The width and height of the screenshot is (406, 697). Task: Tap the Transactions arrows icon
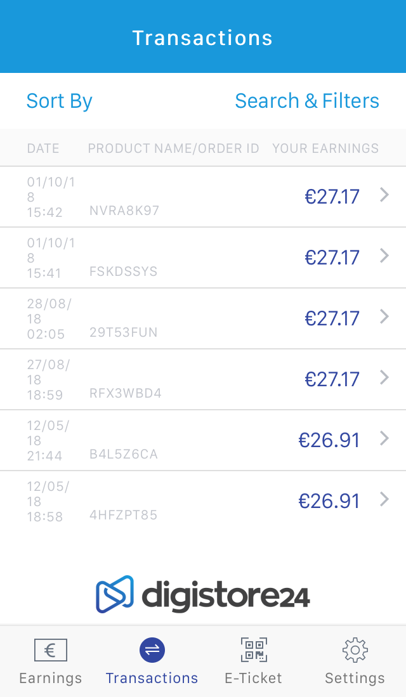(152, 650)
